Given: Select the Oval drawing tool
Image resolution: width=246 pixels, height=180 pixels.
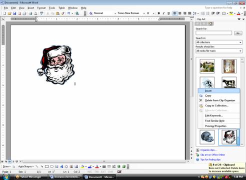Looking at the screenshot, I should (x=51, y=166).
